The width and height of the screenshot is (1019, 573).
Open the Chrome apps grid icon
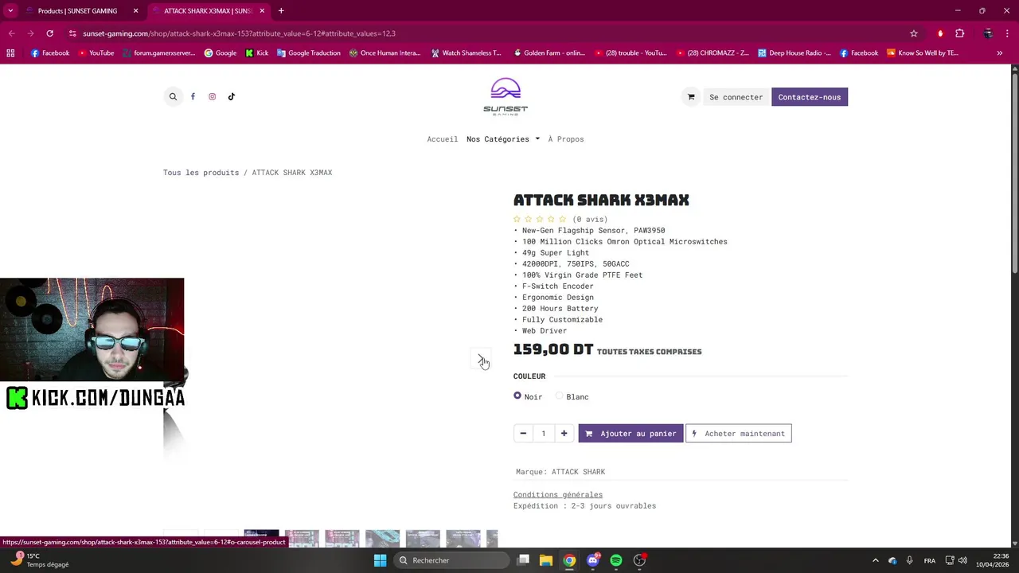(x=10, y=53)
